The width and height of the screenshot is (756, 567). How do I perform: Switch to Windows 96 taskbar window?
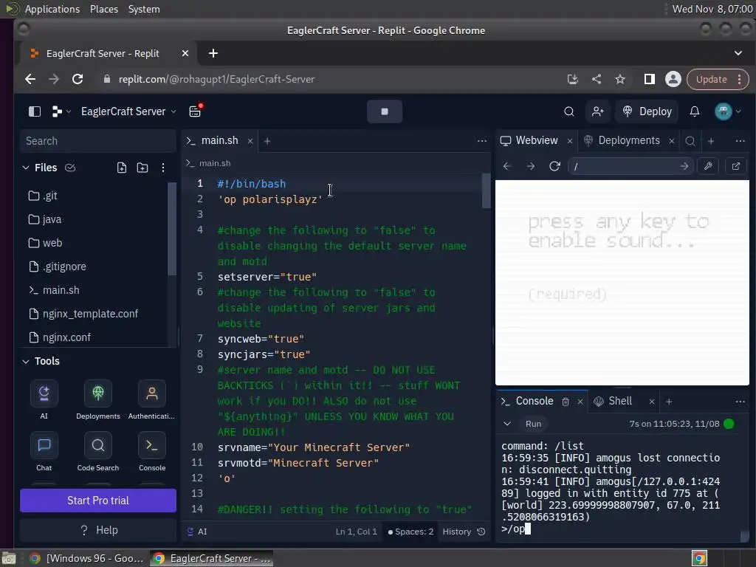pos(87,558)
